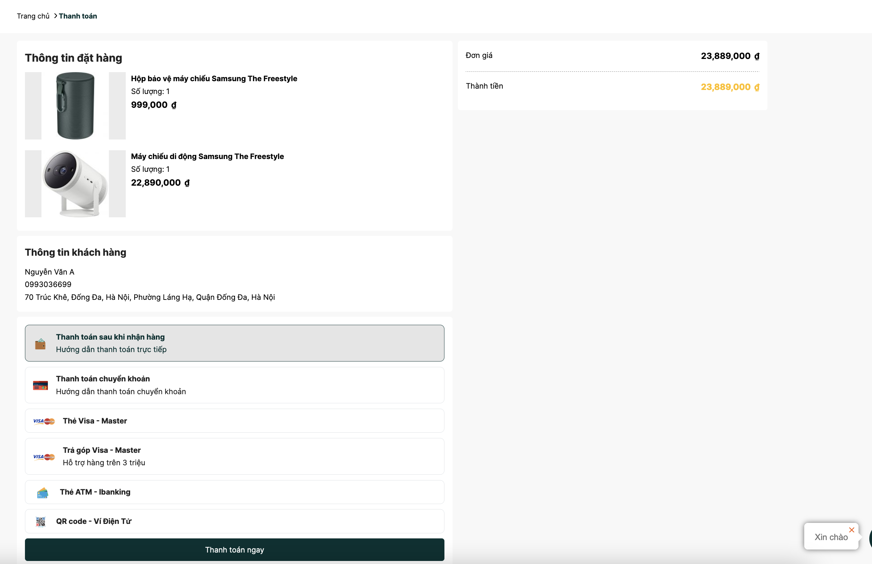Screen dimensions: 872x564
Task: Open the projector case product thumbnail
Action: pos(75,106)
